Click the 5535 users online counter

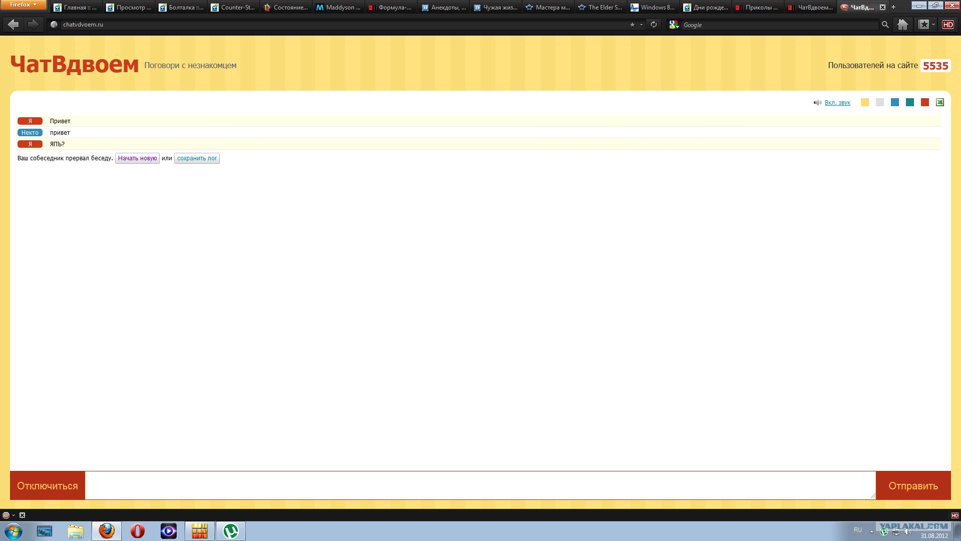click(x=935, y=66)
